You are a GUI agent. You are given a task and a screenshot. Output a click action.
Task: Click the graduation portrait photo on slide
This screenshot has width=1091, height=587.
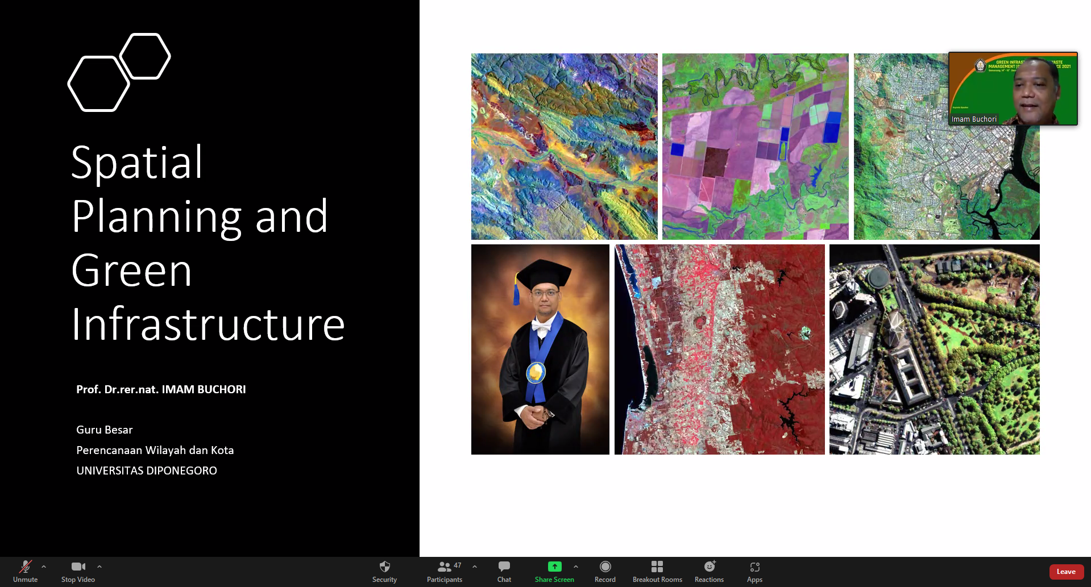point(540,349)
